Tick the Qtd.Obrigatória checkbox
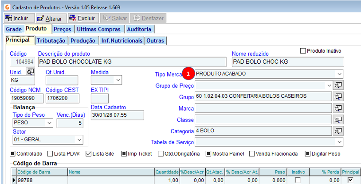Image resolution: width=361 pixels, height=184 pixels. click(x=161, y=154)
